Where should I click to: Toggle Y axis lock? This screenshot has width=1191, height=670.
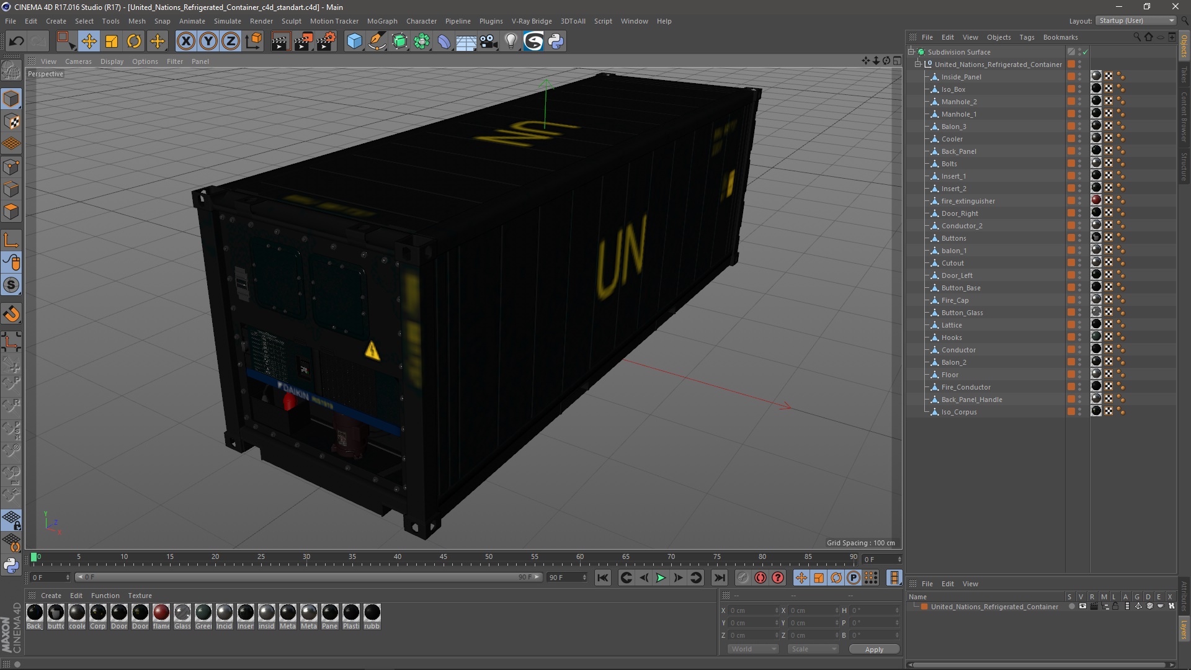208,42
